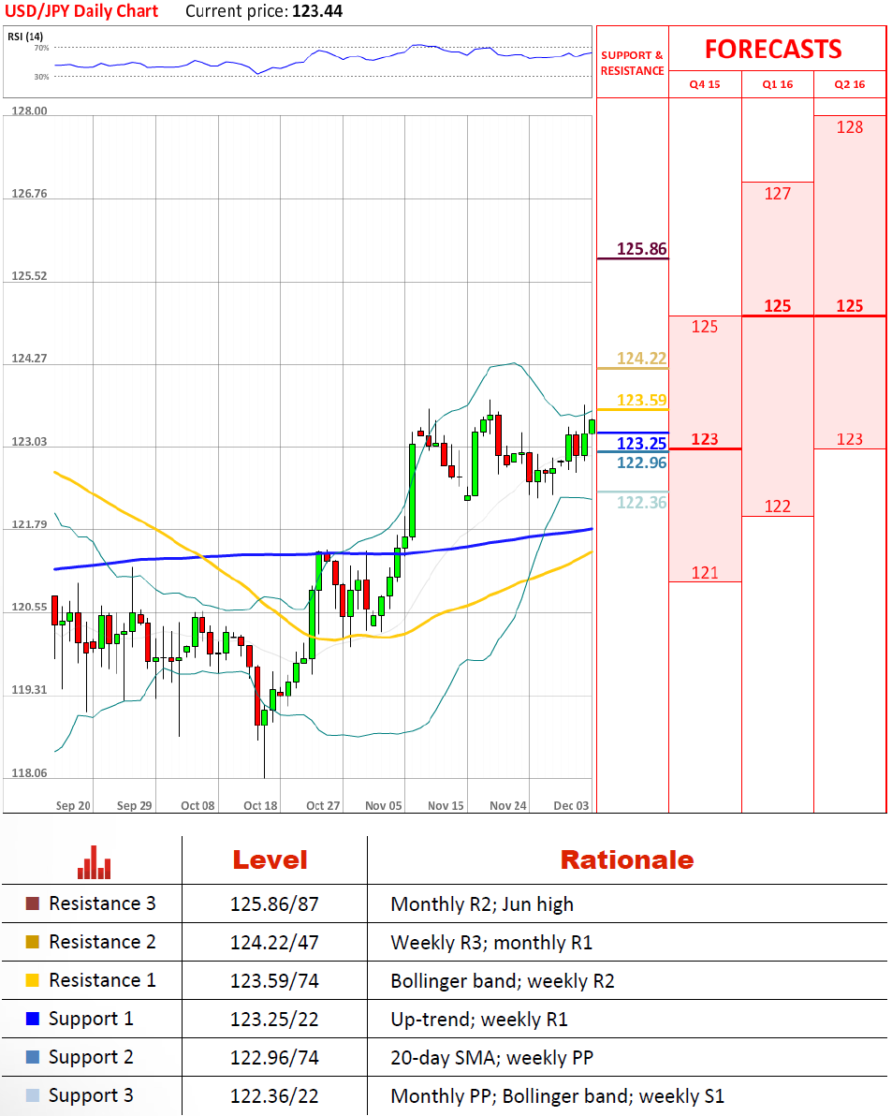Click the 122.96 support level label

(x=641, y=463)
